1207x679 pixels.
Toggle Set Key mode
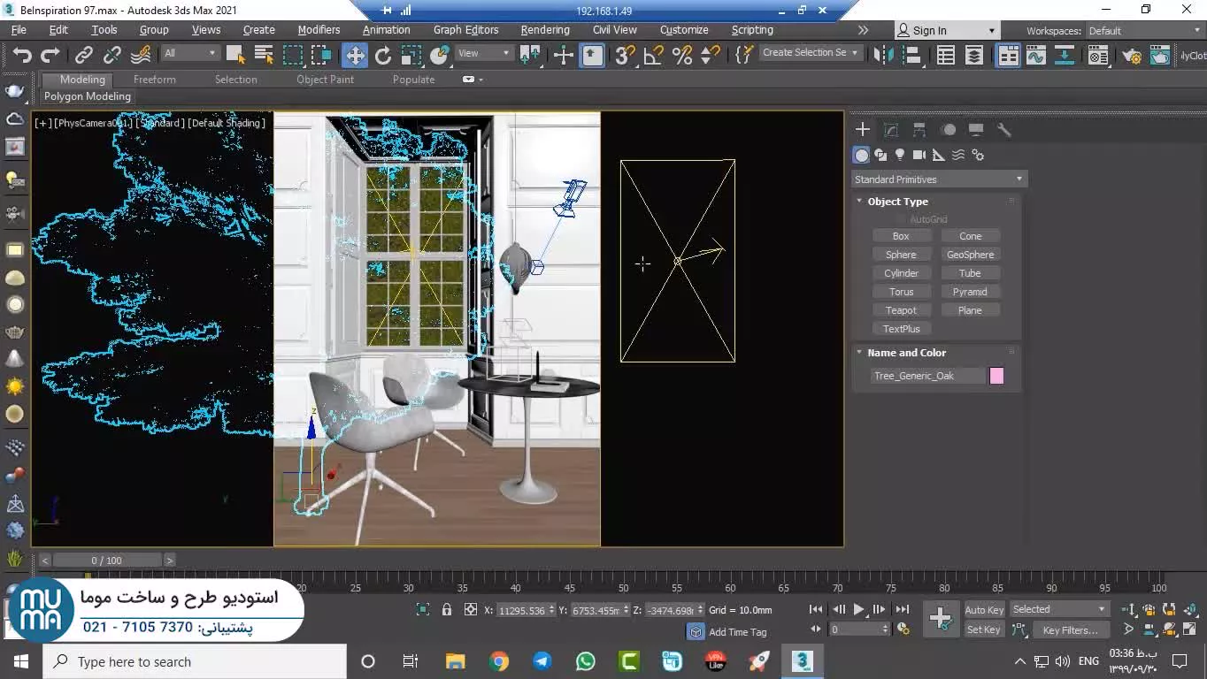click(x=984, y=629)
